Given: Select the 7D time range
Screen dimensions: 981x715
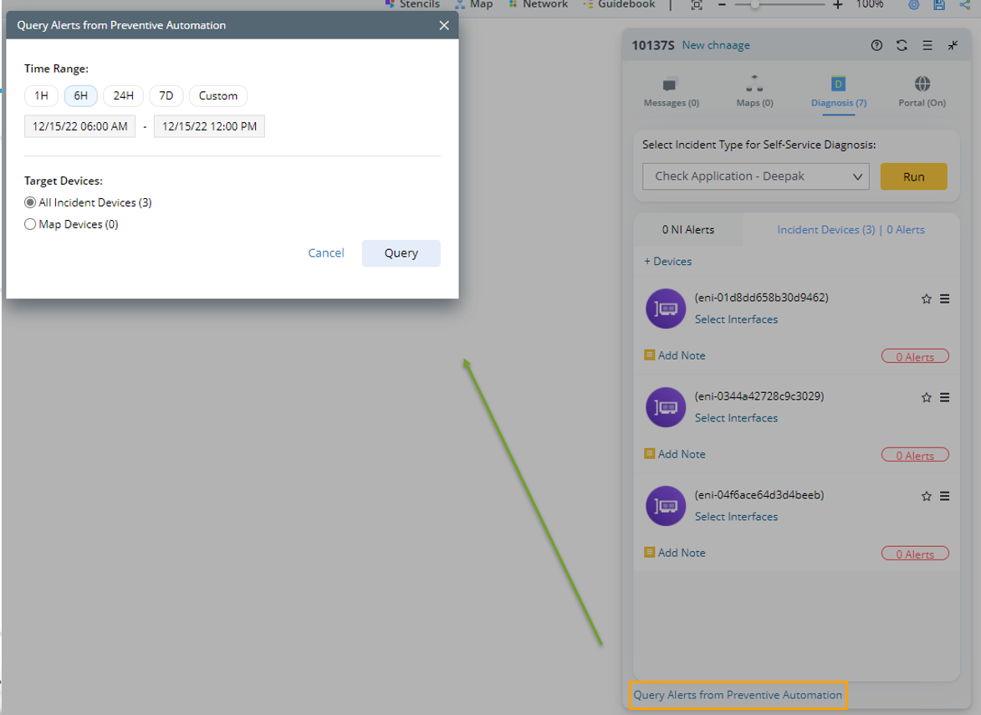Looking at the screenshot, I should click(166, 95).
